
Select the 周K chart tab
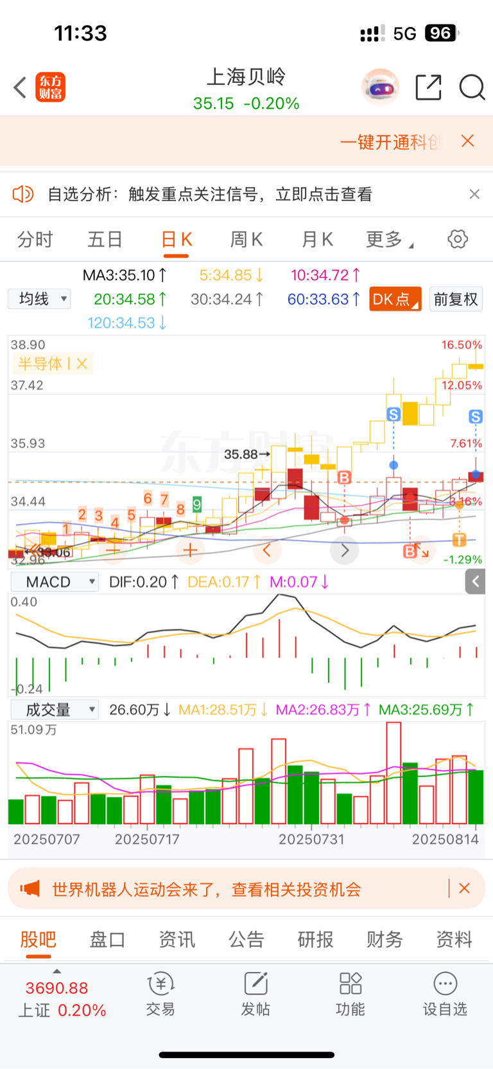pos(246,240)
